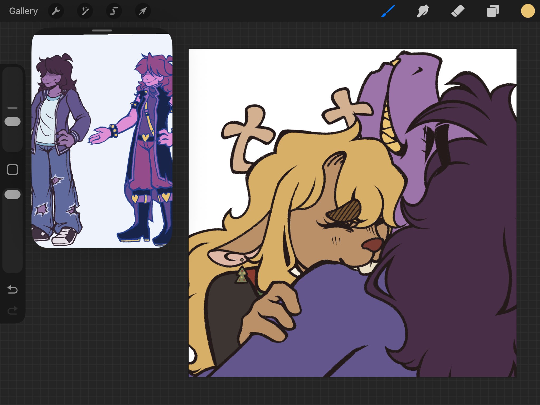Select the Eraser tool

point(458,11)
